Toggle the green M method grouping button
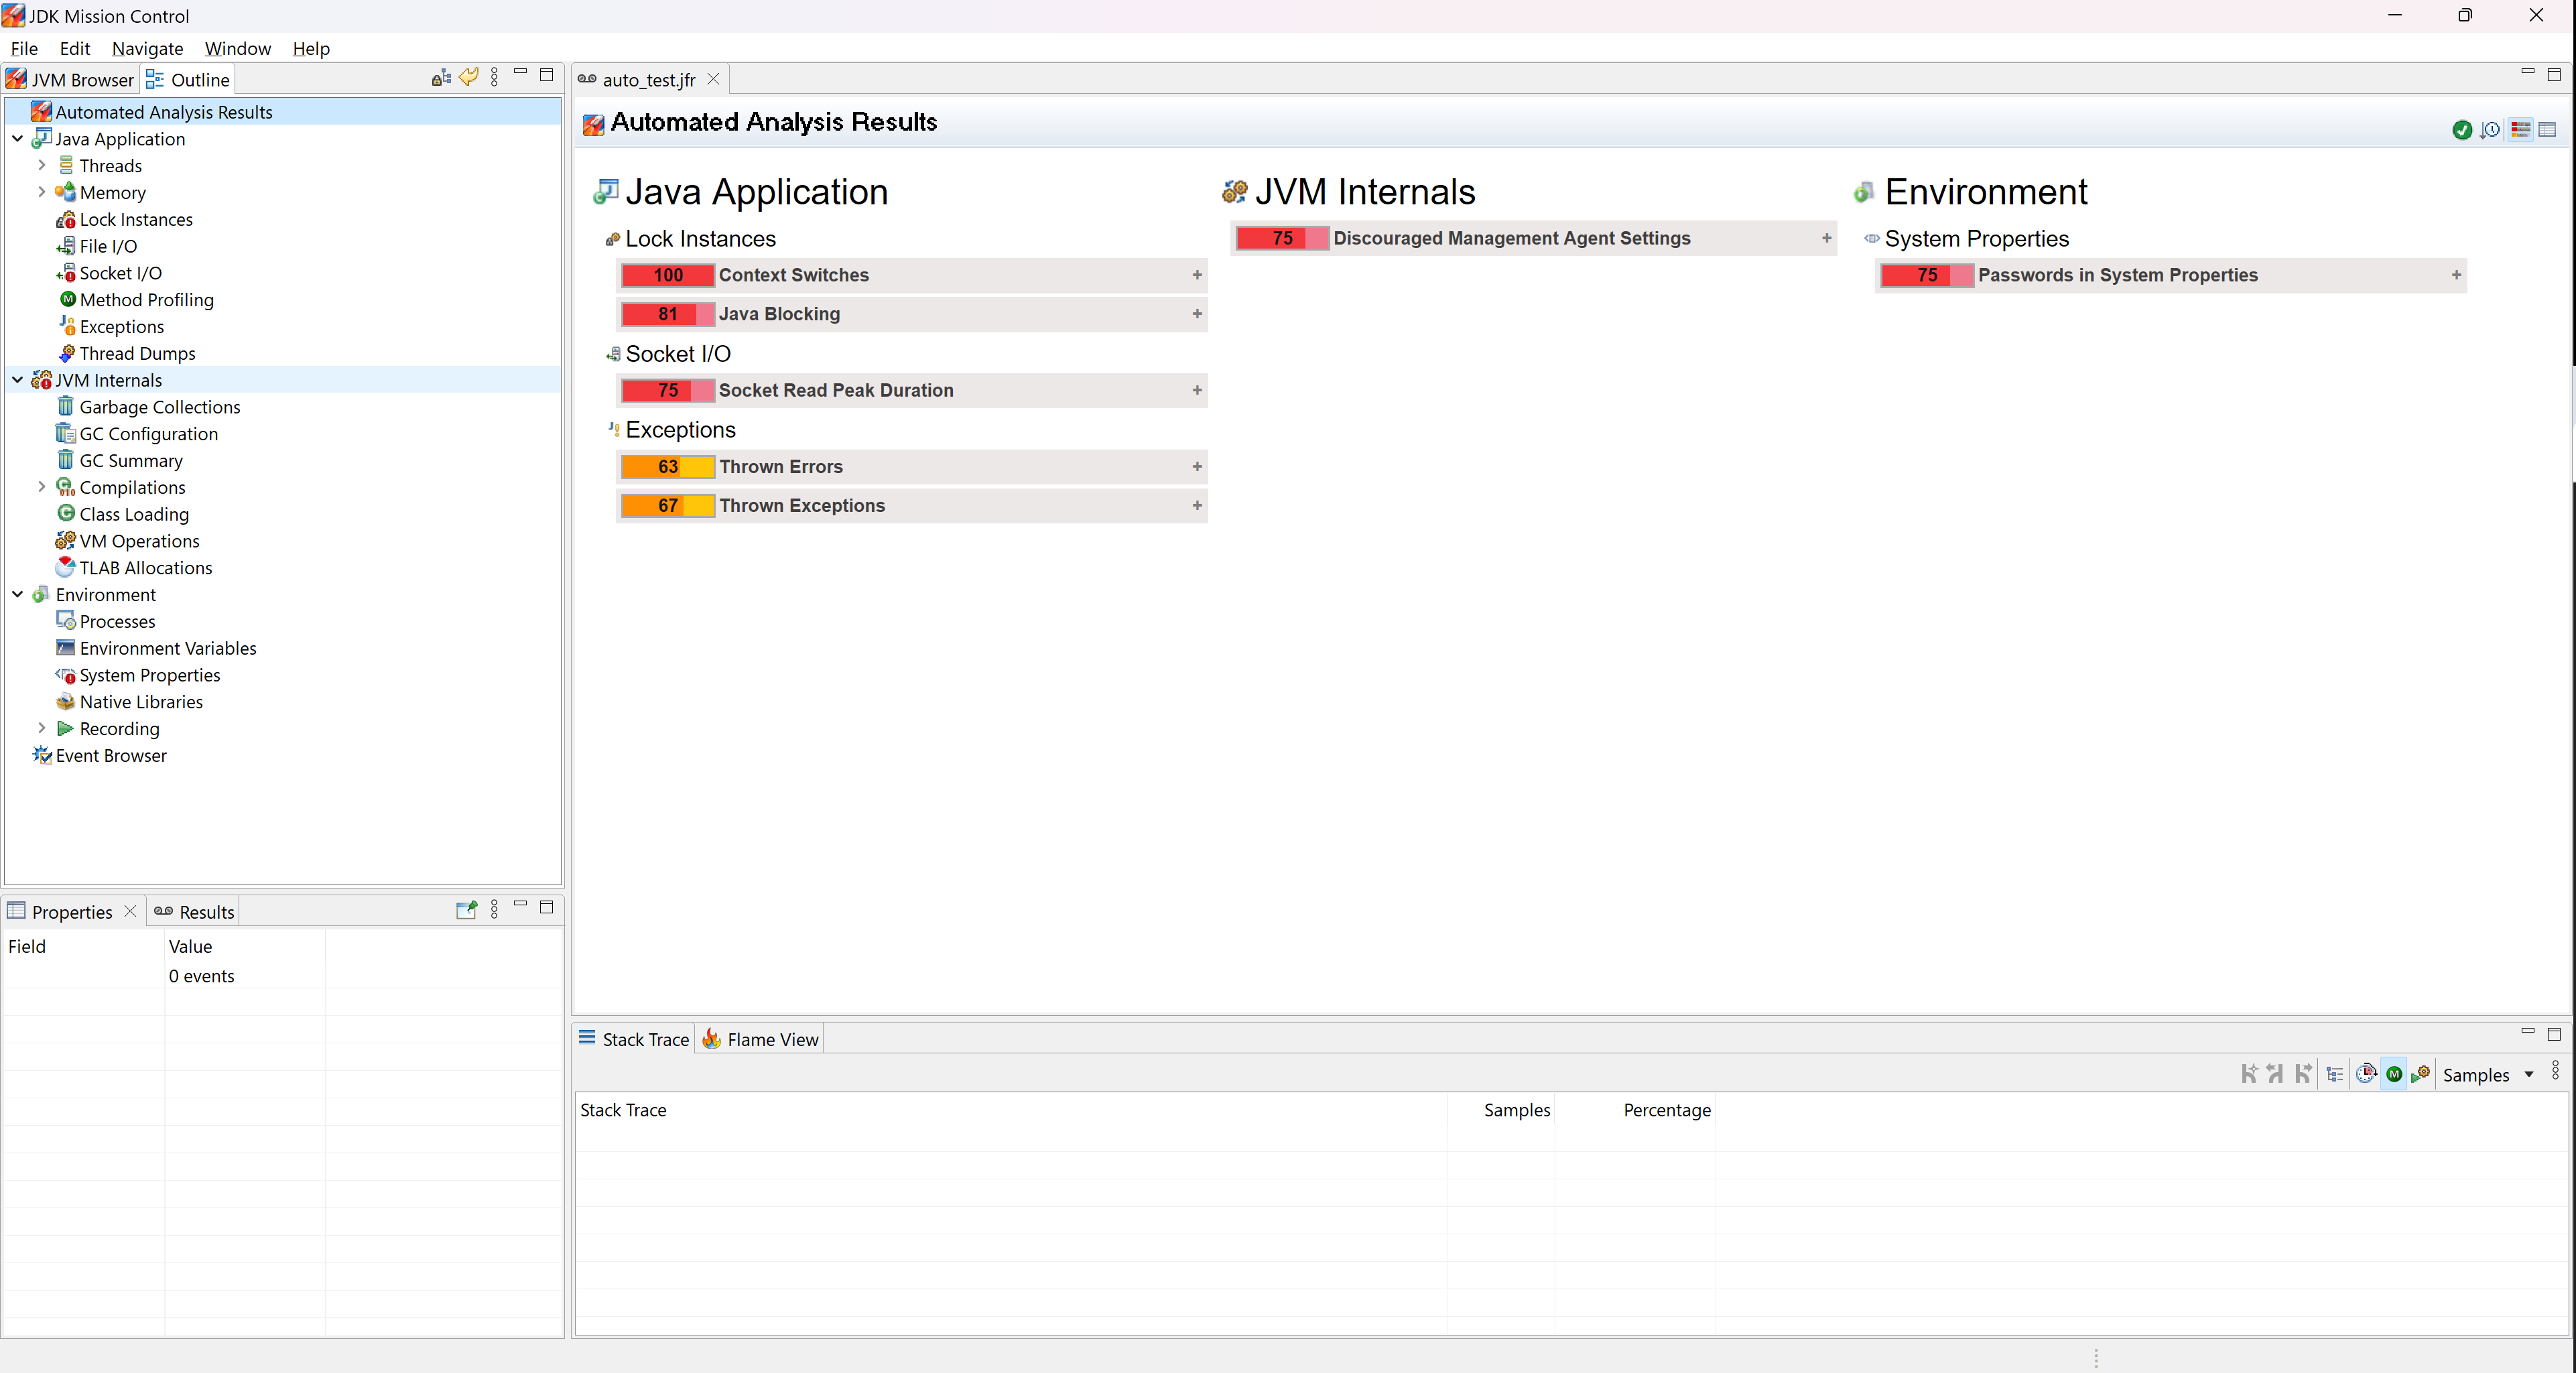 (x=2394, y=1074)
